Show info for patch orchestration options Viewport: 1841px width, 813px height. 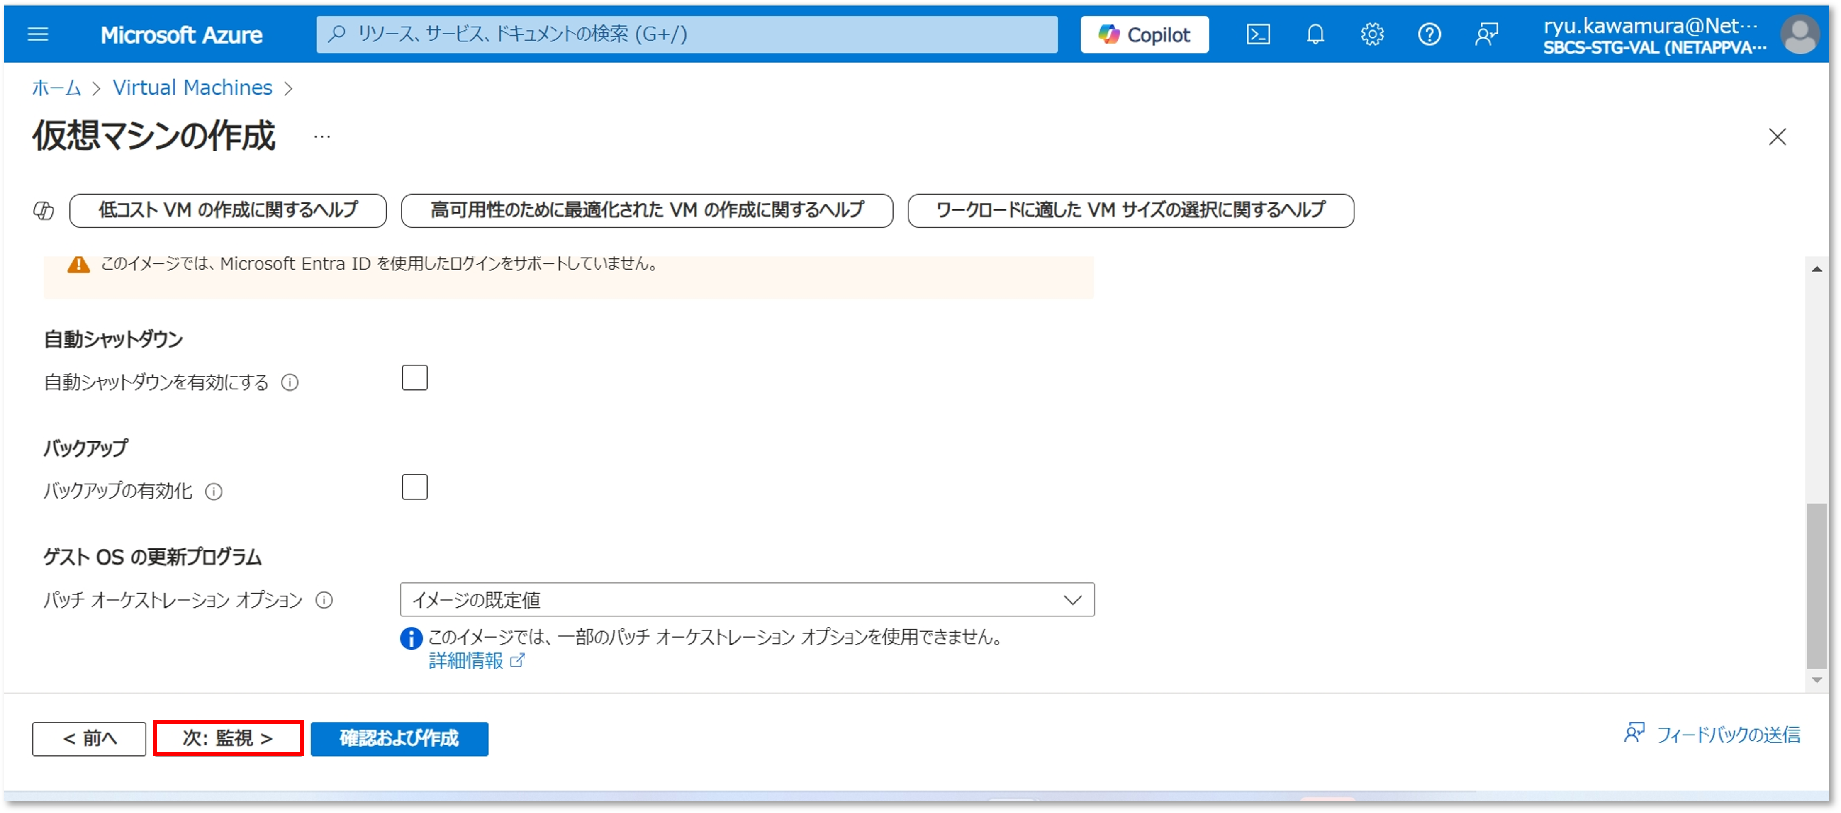324,600
